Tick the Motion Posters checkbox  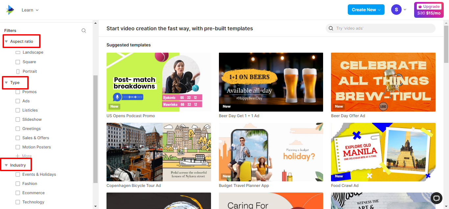pos(18,147)
